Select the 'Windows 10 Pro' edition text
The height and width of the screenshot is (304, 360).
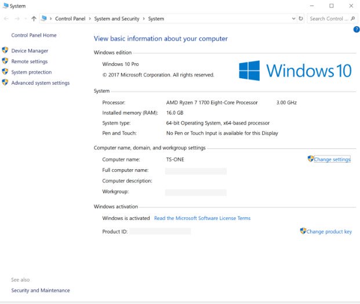tap(121, 64)
